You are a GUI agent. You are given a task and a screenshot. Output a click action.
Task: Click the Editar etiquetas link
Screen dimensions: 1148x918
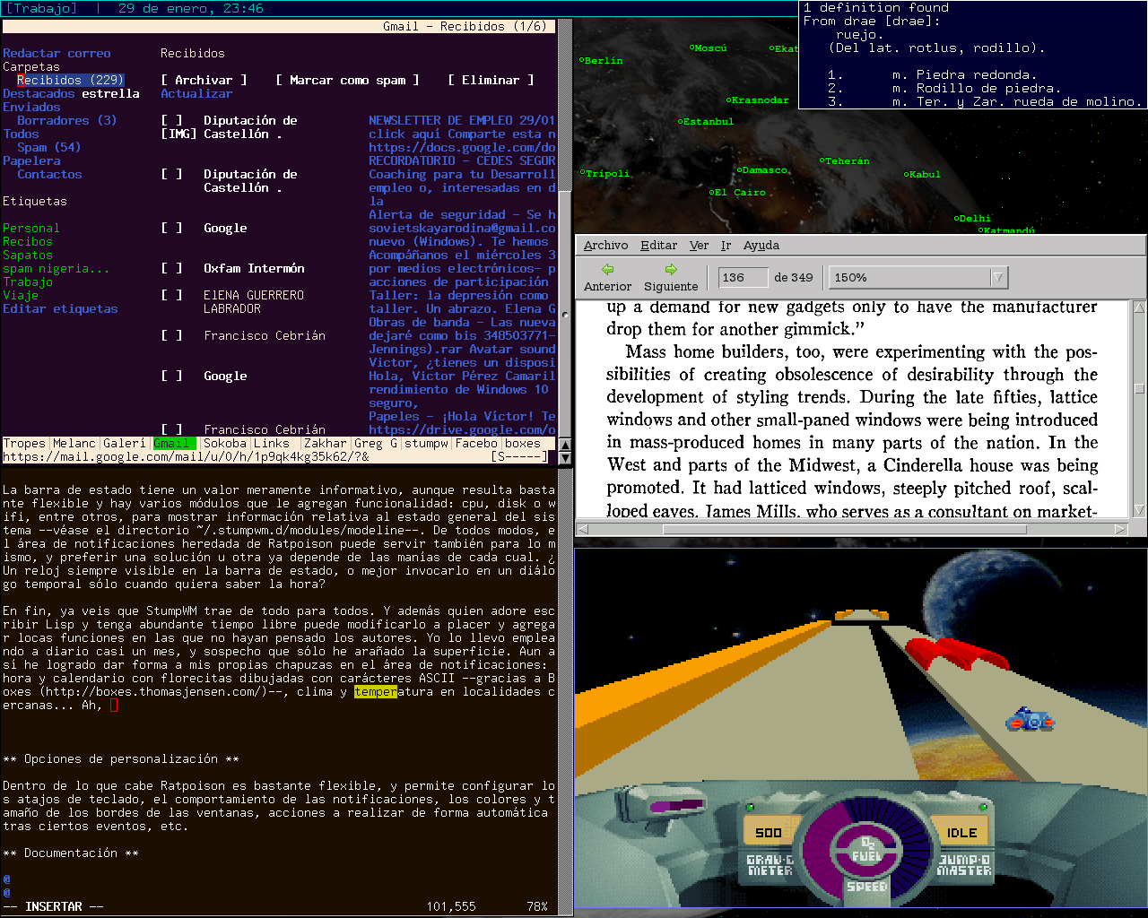click(60, 308)
